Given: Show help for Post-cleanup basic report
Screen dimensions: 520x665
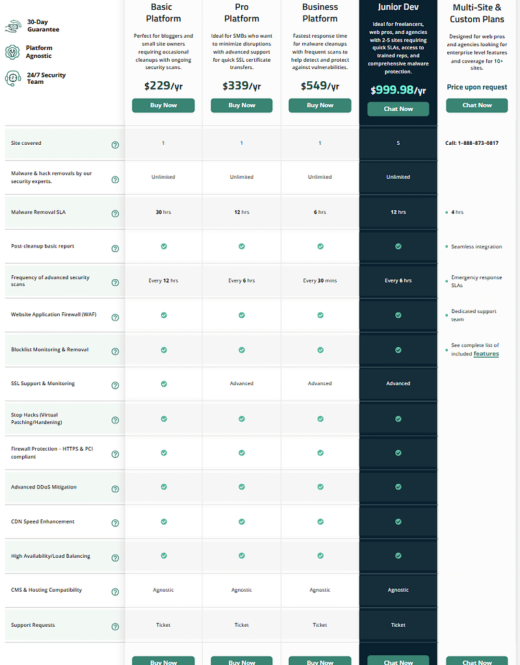Looking at the screenshot, I should [115, 249].
